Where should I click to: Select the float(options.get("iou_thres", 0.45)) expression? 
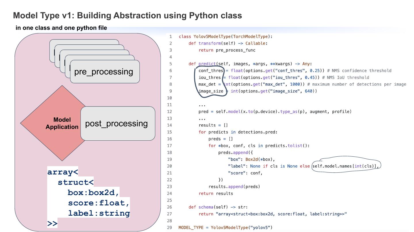pos(274,77)
